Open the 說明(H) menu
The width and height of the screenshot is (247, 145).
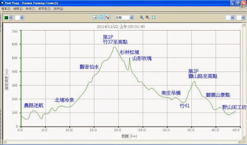point(58,9)
